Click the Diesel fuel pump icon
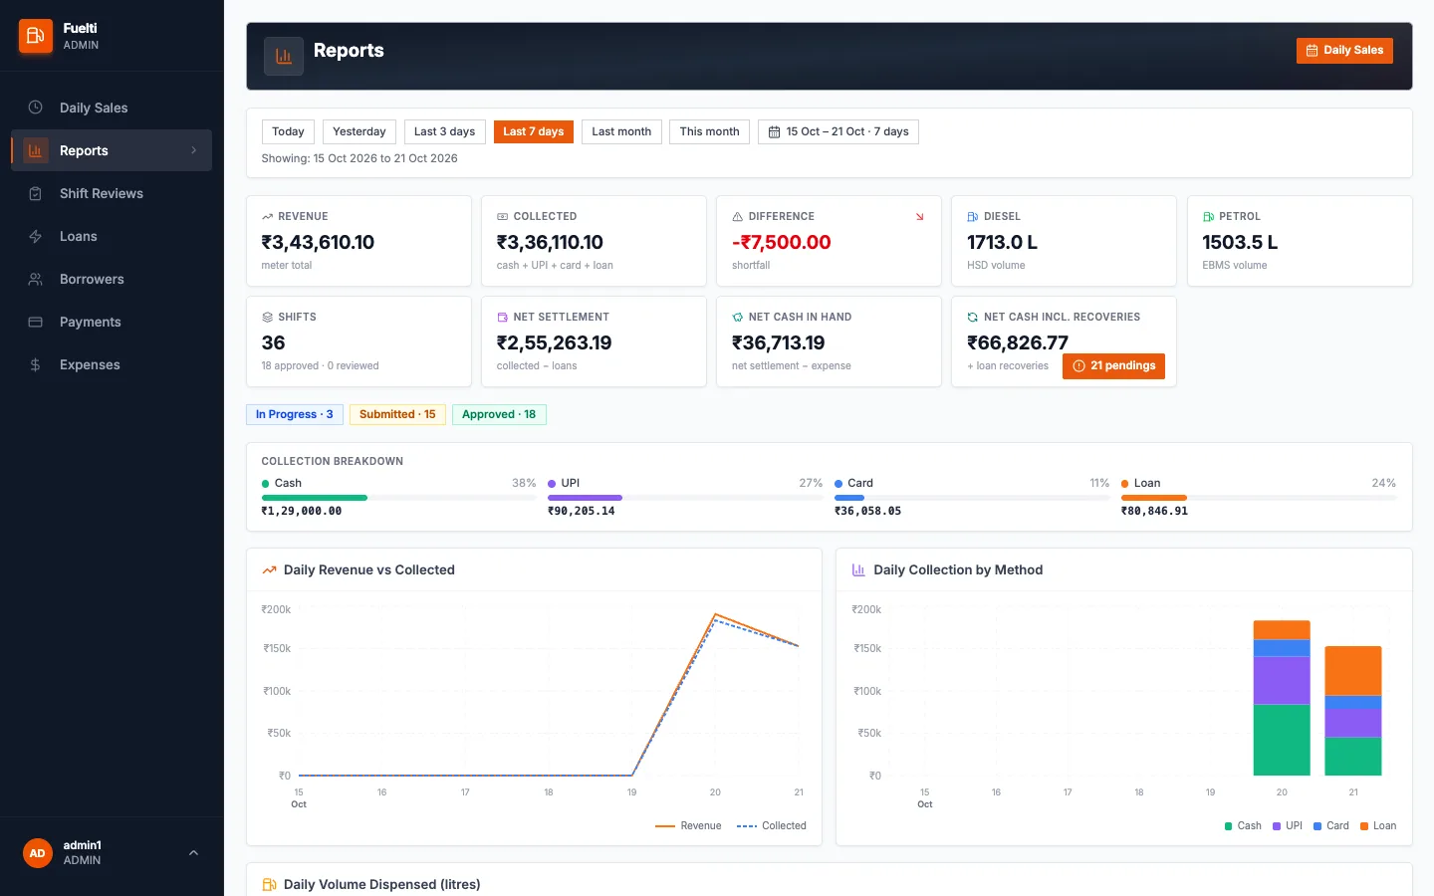 coord(973,216)
